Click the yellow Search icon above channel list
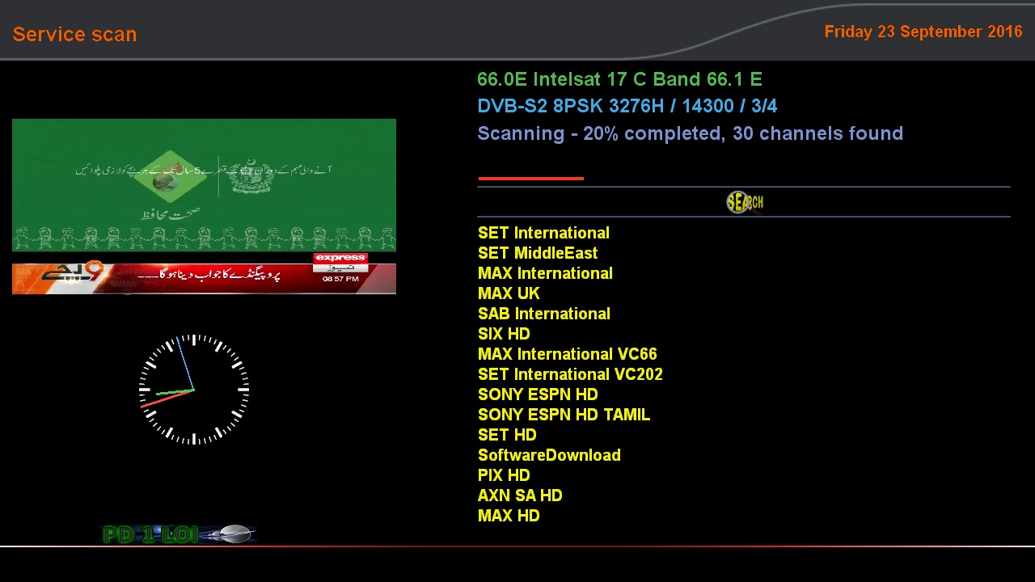This screenshot has width=1035, height=582. click(x=744, y=202)
